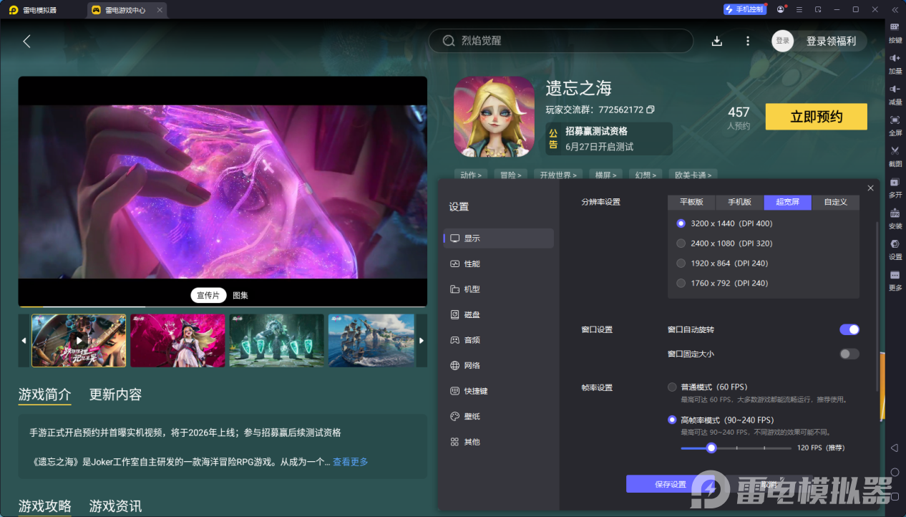Image resolution: width=906 pixels, height=517 pixels.
Task: Open 快捷键 settings section
Action: [x=499, y=391]
